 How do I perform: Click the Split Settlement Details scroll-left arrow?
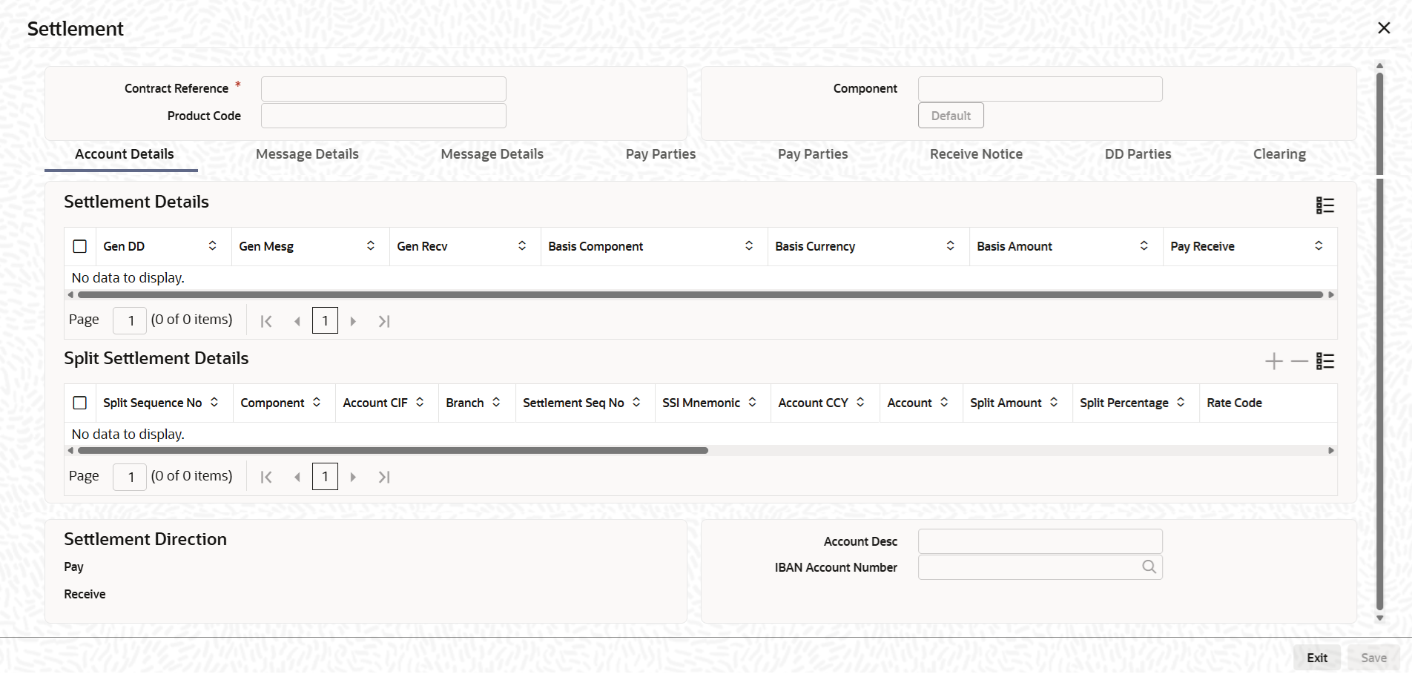(x=70, y=451)
